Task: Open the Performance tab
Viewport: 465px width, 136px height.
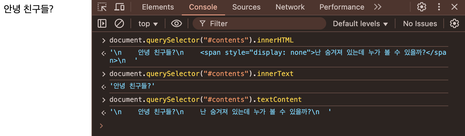Action: coord(342,7)
